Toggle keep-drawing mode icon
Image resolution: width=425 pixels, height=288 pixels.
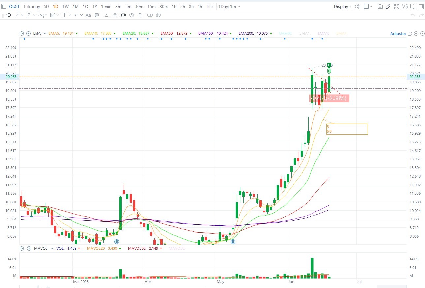123,15
